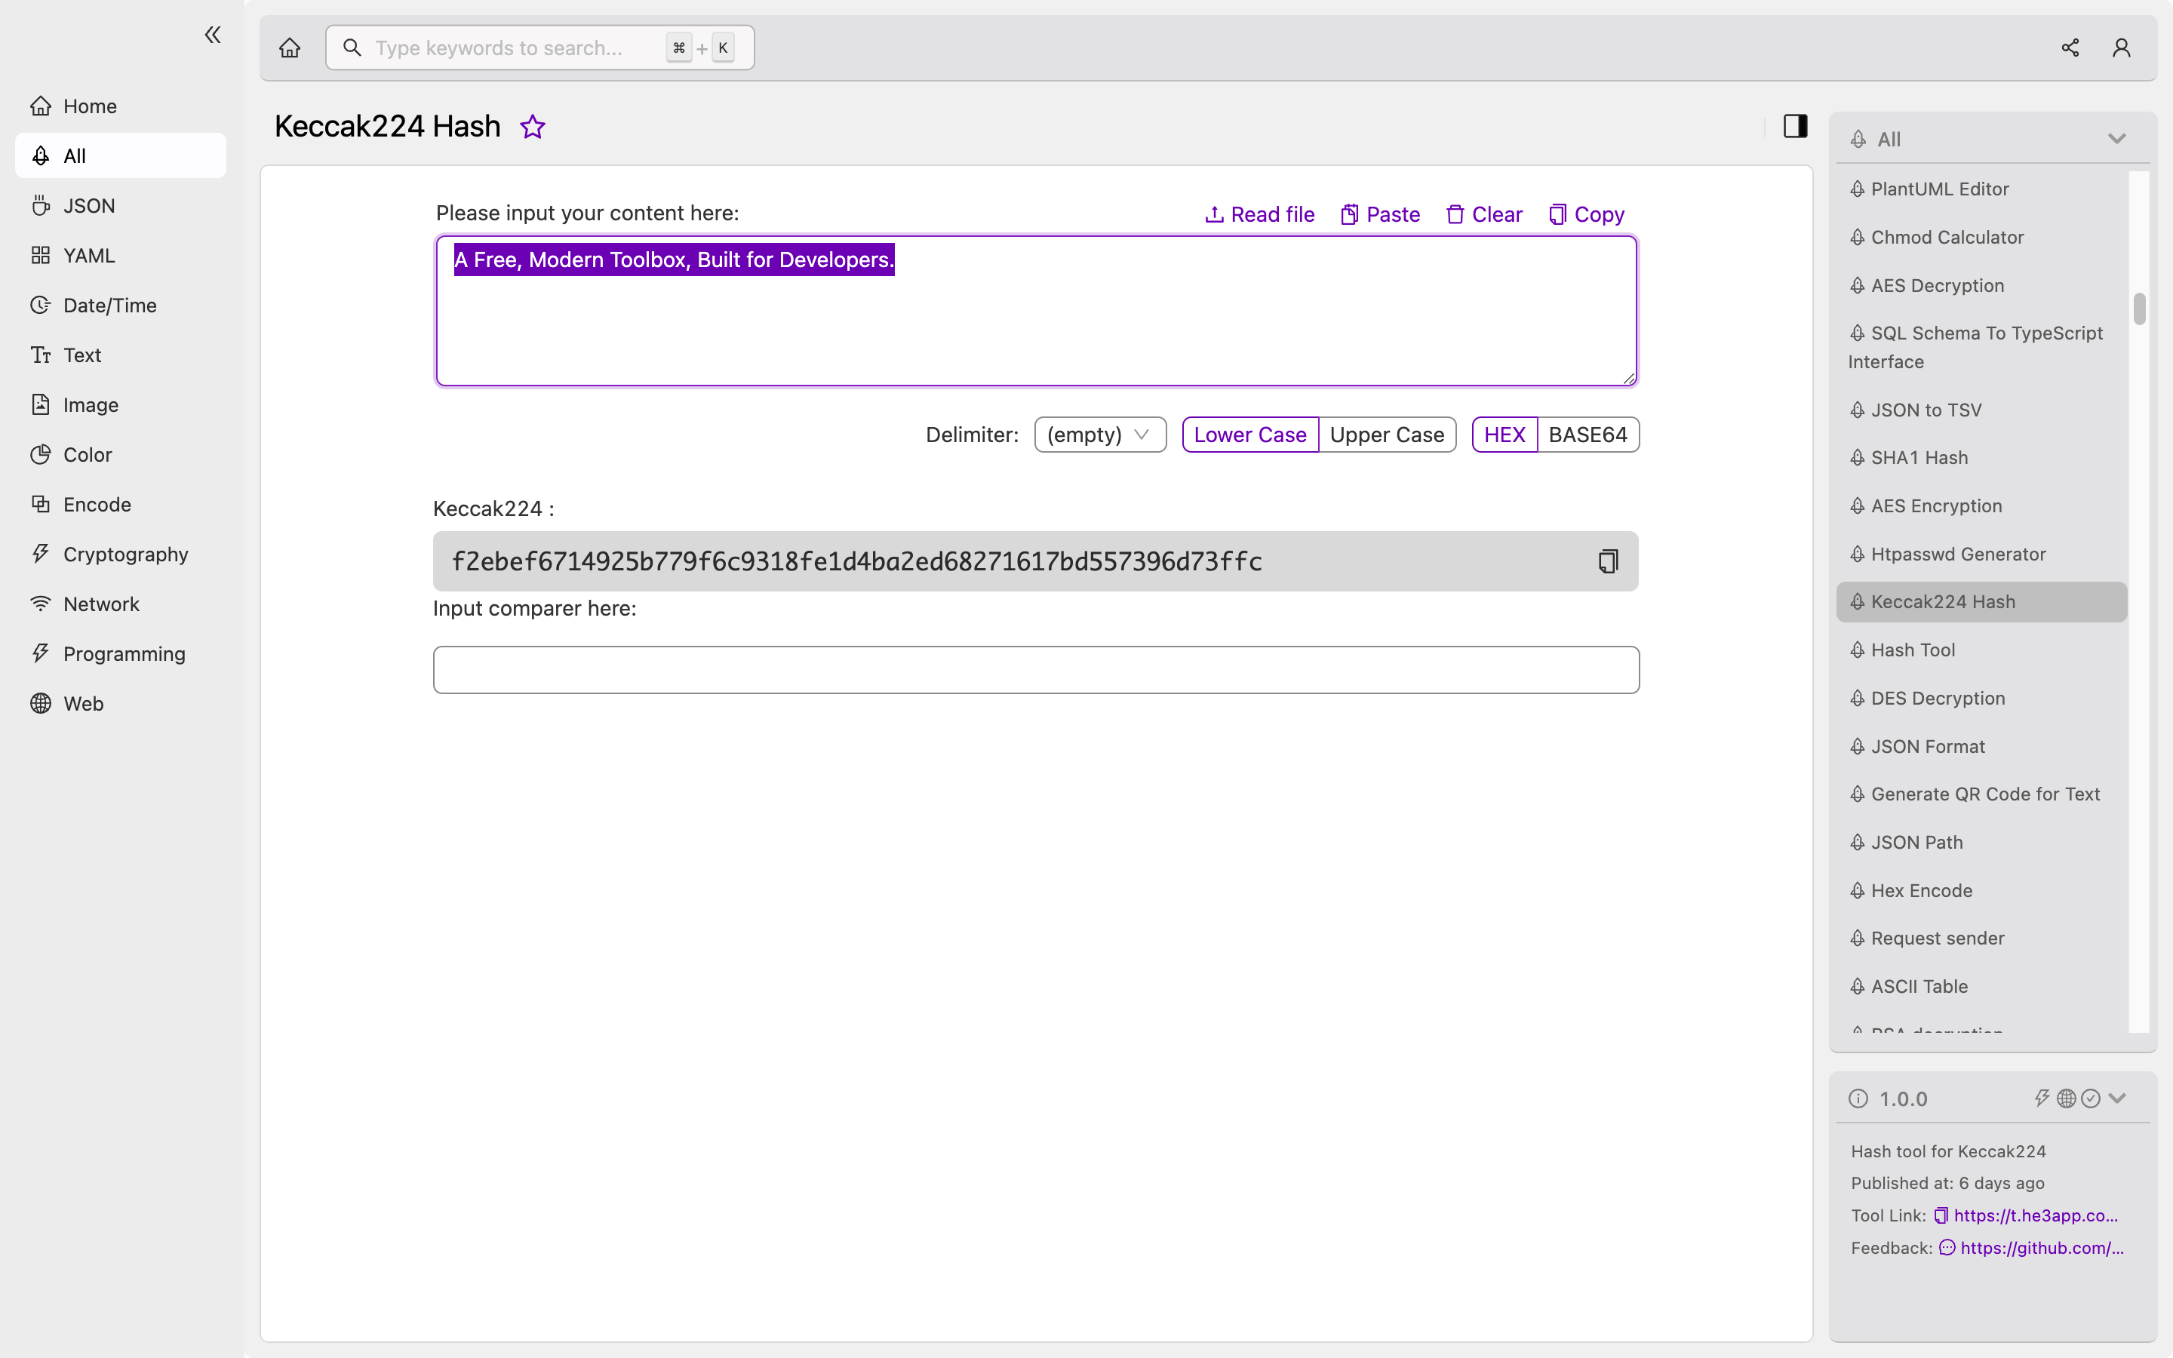Select Lower Case delimiter option
The height and width of the screenshot is (1358, 2173).
coord(1250,435)
